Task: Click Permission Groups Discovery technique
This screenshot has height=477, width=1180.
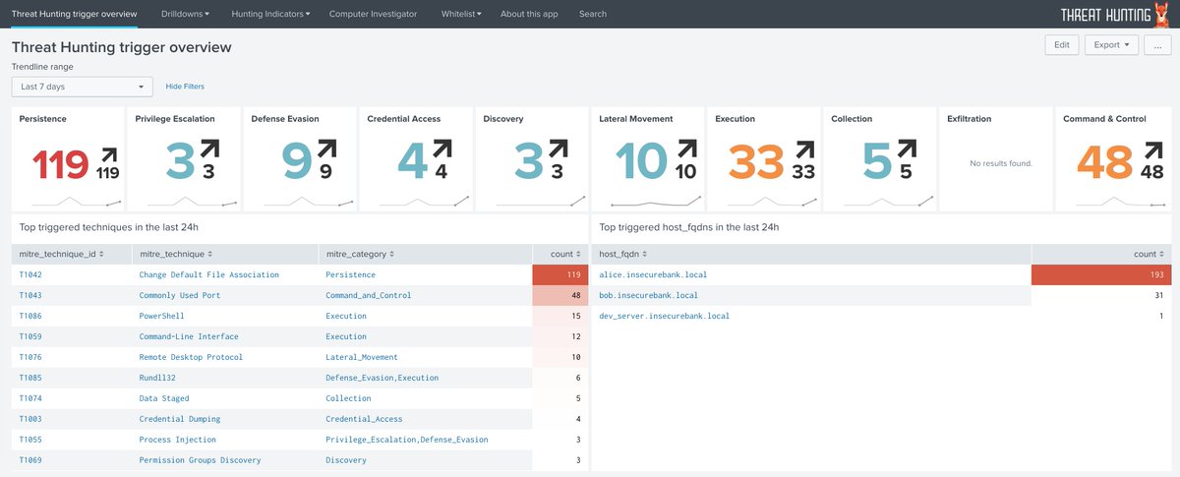Action: point(201,460)
